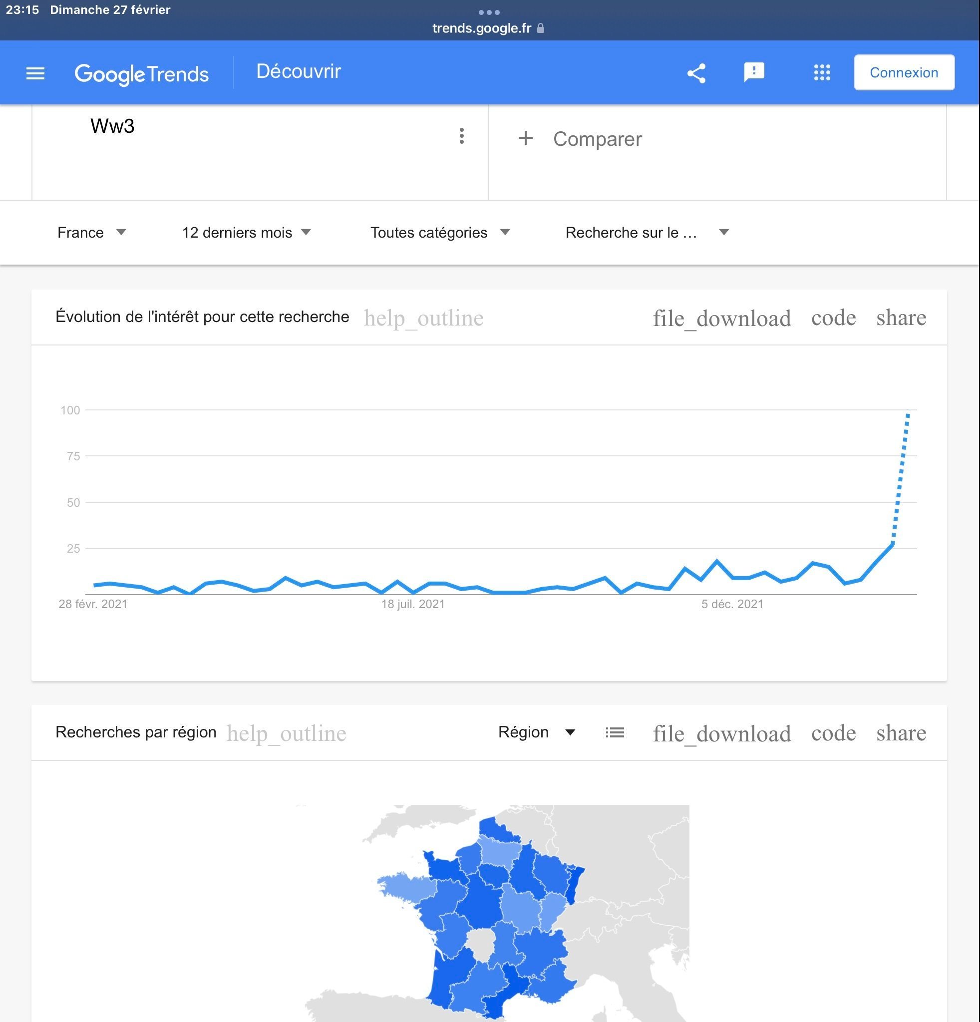
Task: Get embed code for interest chart
Action: (833, 318)
